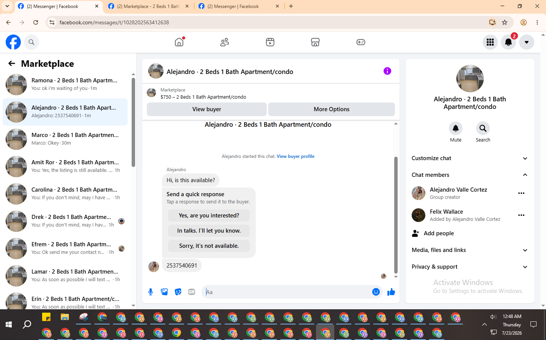Open options for Alejandro Valle Cortez member
Viewport: 546px width, 340px height.
pyautogui.click(x=521, y=193)
